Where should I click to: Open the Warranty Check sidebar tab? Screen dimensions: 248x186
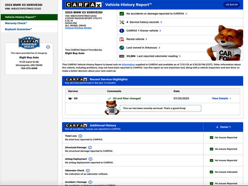(29, 23)
